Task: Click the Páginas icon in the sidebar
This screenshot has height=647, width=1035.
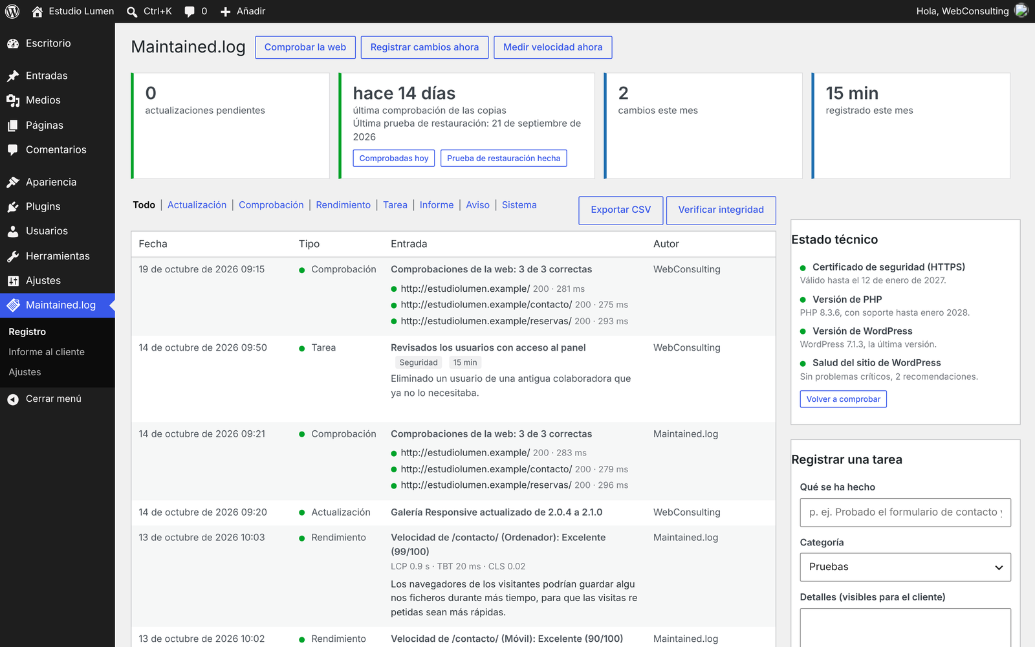Action: coord(13,126)
